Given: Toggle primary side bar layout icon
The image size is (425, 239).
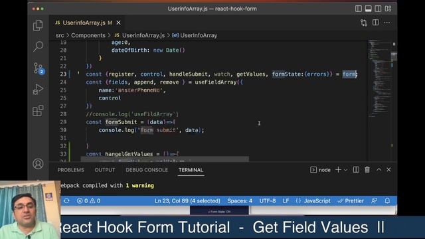Looking at the screenshot, I should point(359,9).
